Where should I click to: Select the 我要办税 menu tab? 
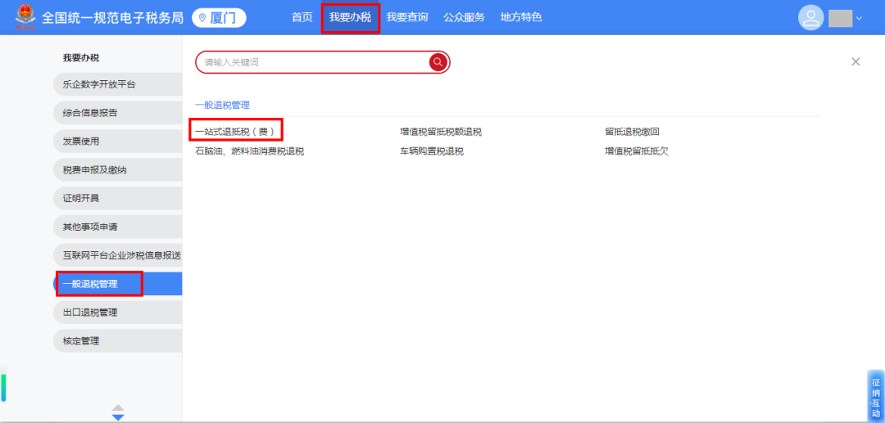pos(351,17)
